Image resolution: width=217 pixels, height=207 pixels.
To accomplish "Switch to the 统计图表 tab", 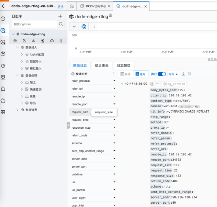I will [x=102, y=65].
